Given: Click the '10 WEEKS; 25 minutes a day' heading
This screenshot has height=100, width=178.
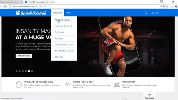Looking at the screenshot, I should tap(39, 82).
